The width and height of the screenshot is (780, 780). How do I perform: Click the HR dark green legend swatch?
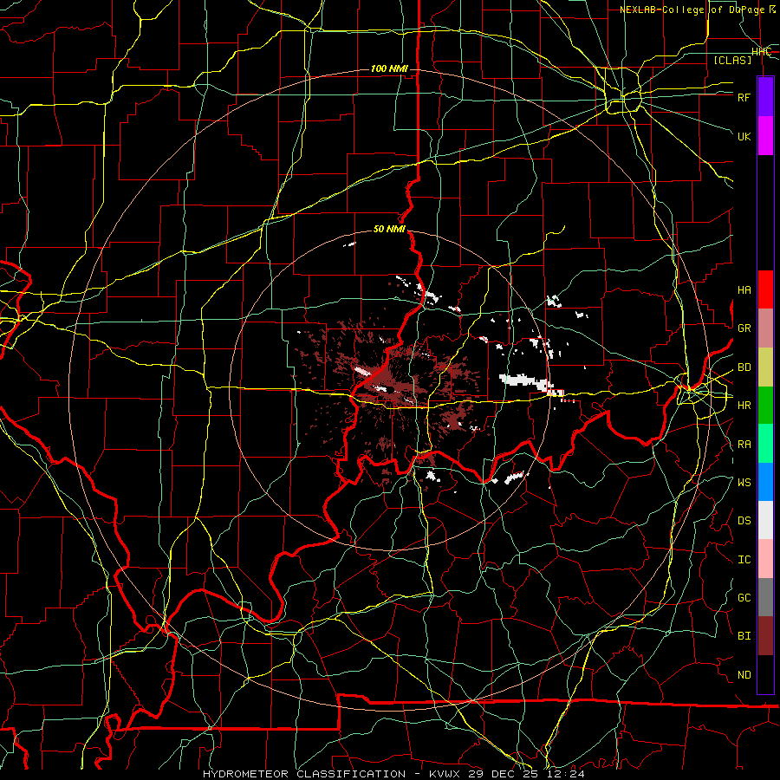tap(765, 405)
